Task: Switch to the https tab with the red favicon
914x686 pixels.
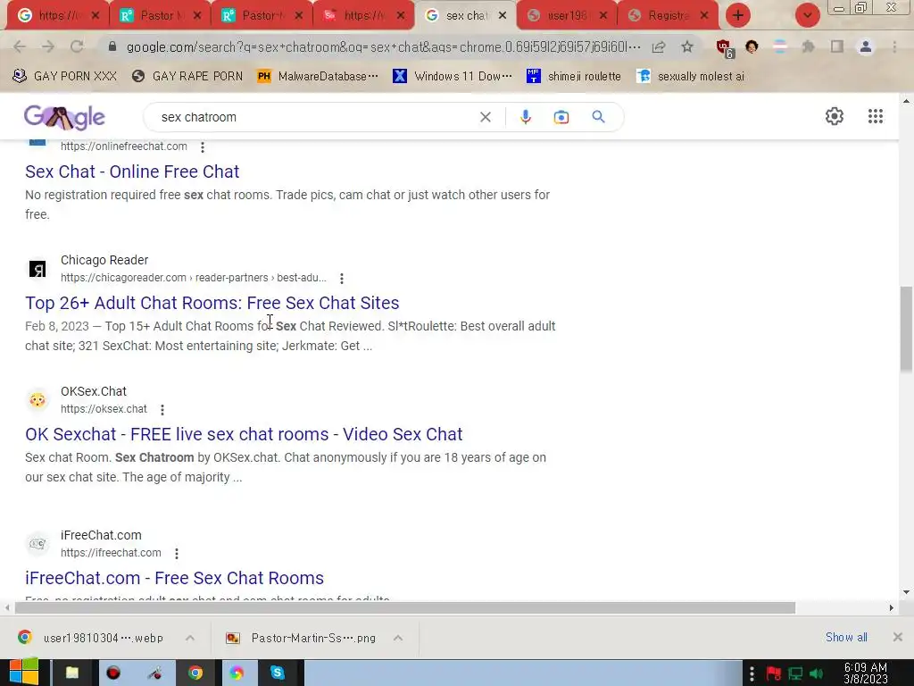Action: click(362, 15)
